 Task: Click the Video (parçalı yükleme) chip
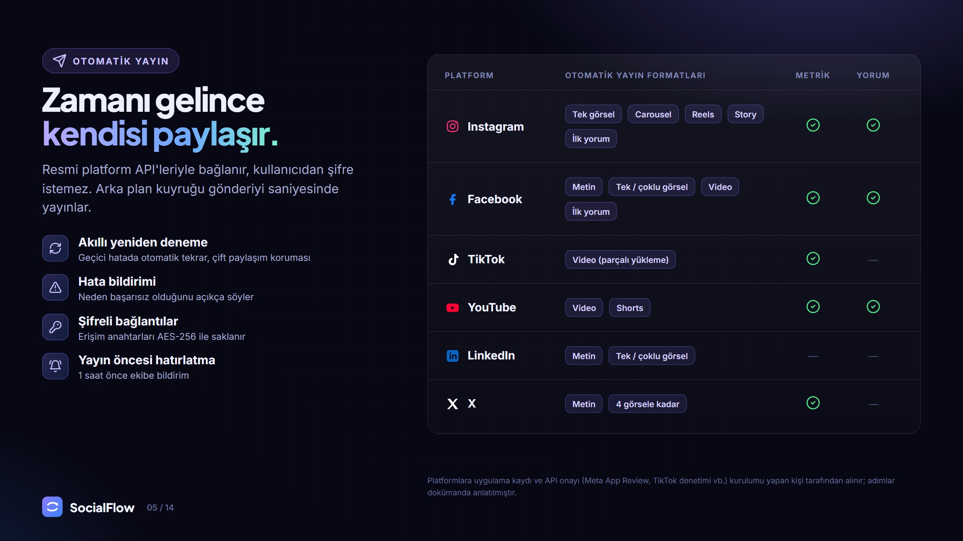coord(620,260)
